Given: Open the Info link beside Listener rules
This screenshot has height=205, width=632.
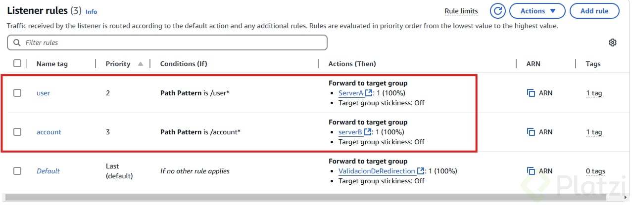Looking at the screenshot, I should (91, 11).
